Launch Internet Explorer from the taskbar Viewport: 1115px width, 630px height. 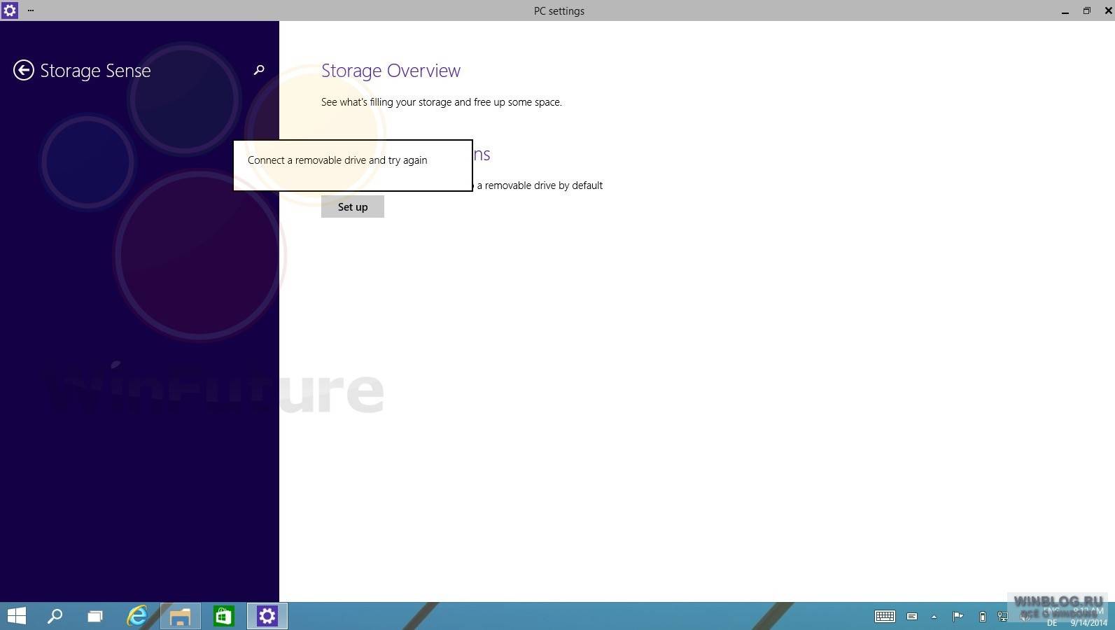(x=137, y=616)
